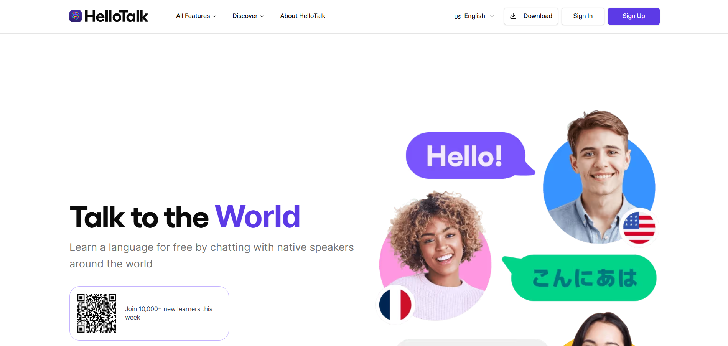Click the Join 10,000+ new learners card

click(x=149, y=313)
